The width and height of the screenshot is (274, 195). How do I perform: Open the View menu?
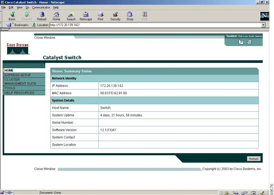[x=19, y=7]
